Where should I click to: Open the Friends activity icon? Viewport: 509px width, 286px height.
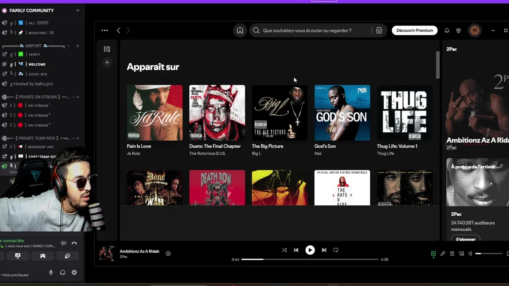coord(458,31)
